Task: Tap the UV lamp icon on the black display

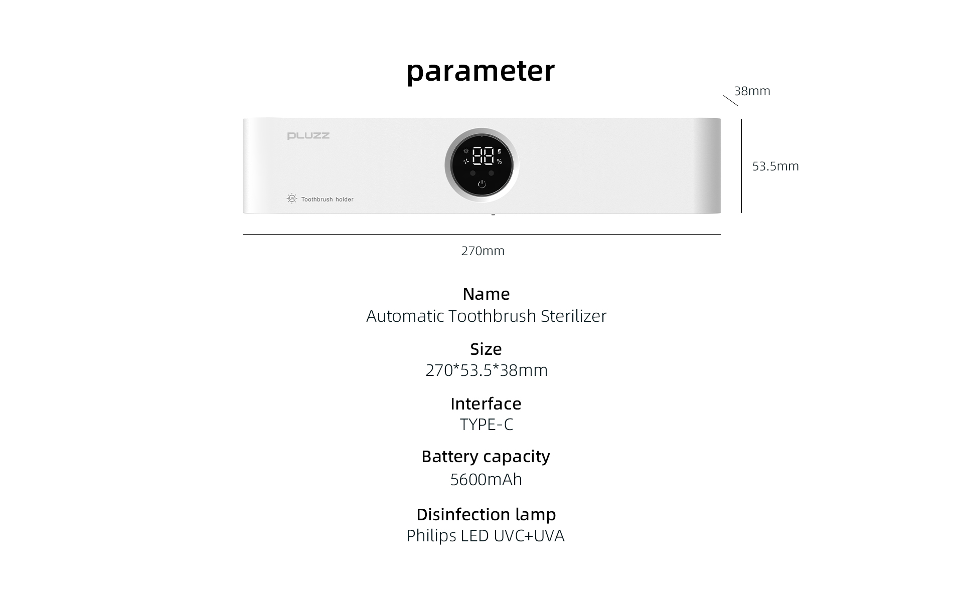Action: [x=466, y=151]
